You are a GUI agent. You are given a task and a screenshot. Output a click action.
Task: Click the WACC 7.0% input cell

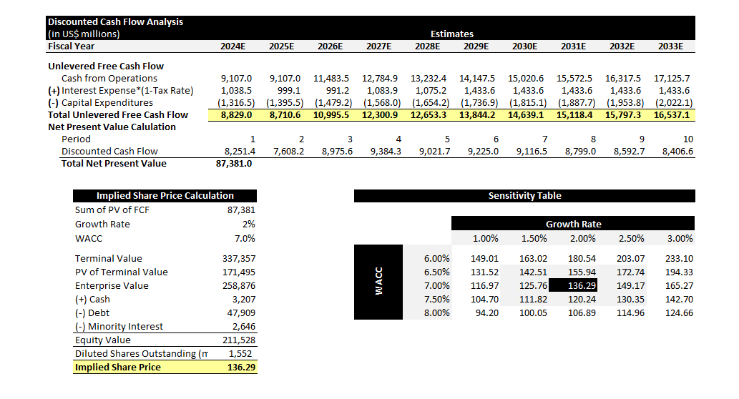(245, 238)
